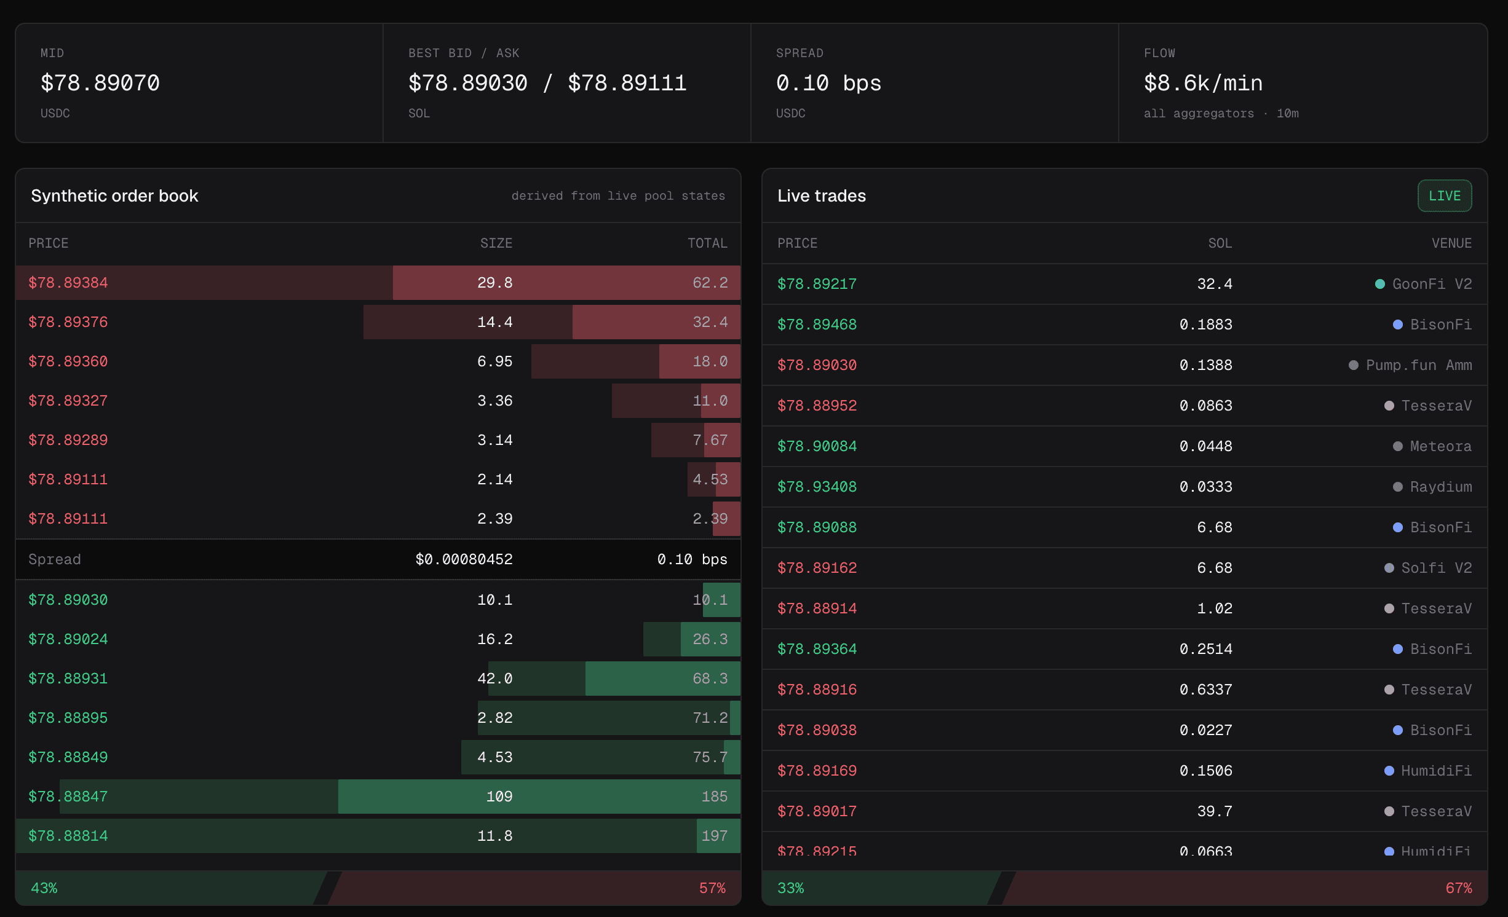Click best bid value $78.89030 in top card
The image size is (1508, 917).
(x=468, y=83)
